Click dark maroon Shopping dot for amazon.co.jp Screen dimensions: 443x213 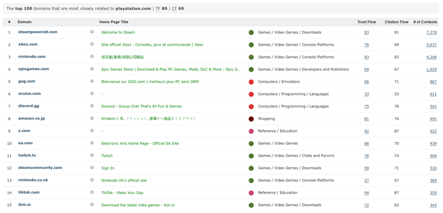(x=251, y=119)
